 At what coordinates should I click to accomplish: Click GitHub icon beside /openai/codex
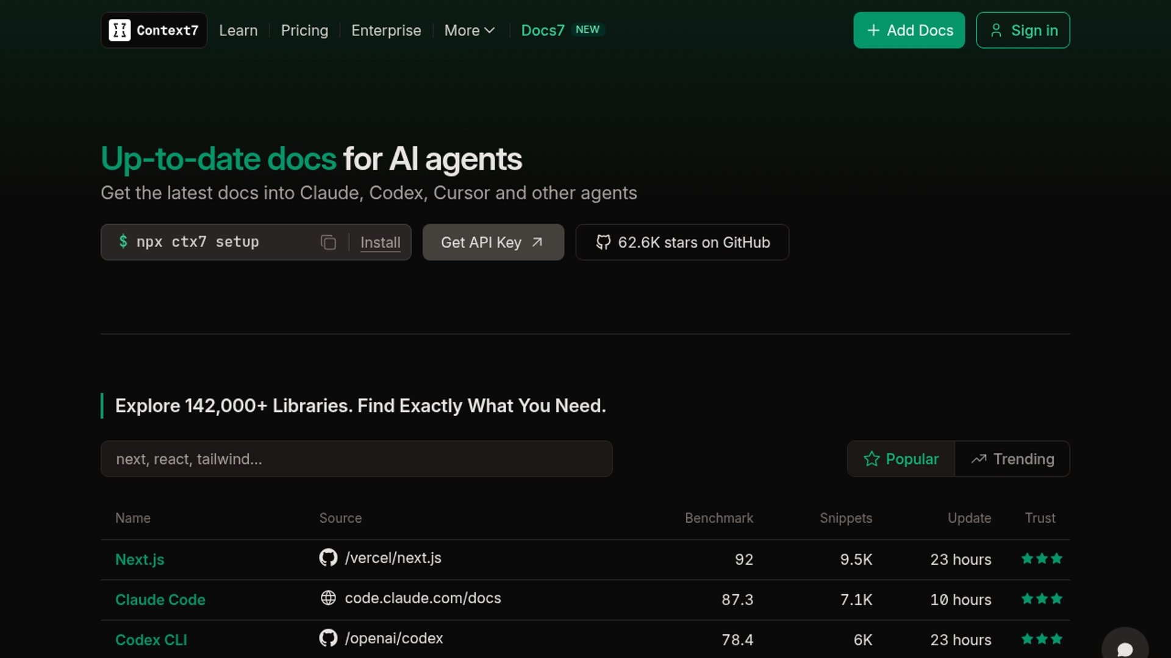[328, 638]
